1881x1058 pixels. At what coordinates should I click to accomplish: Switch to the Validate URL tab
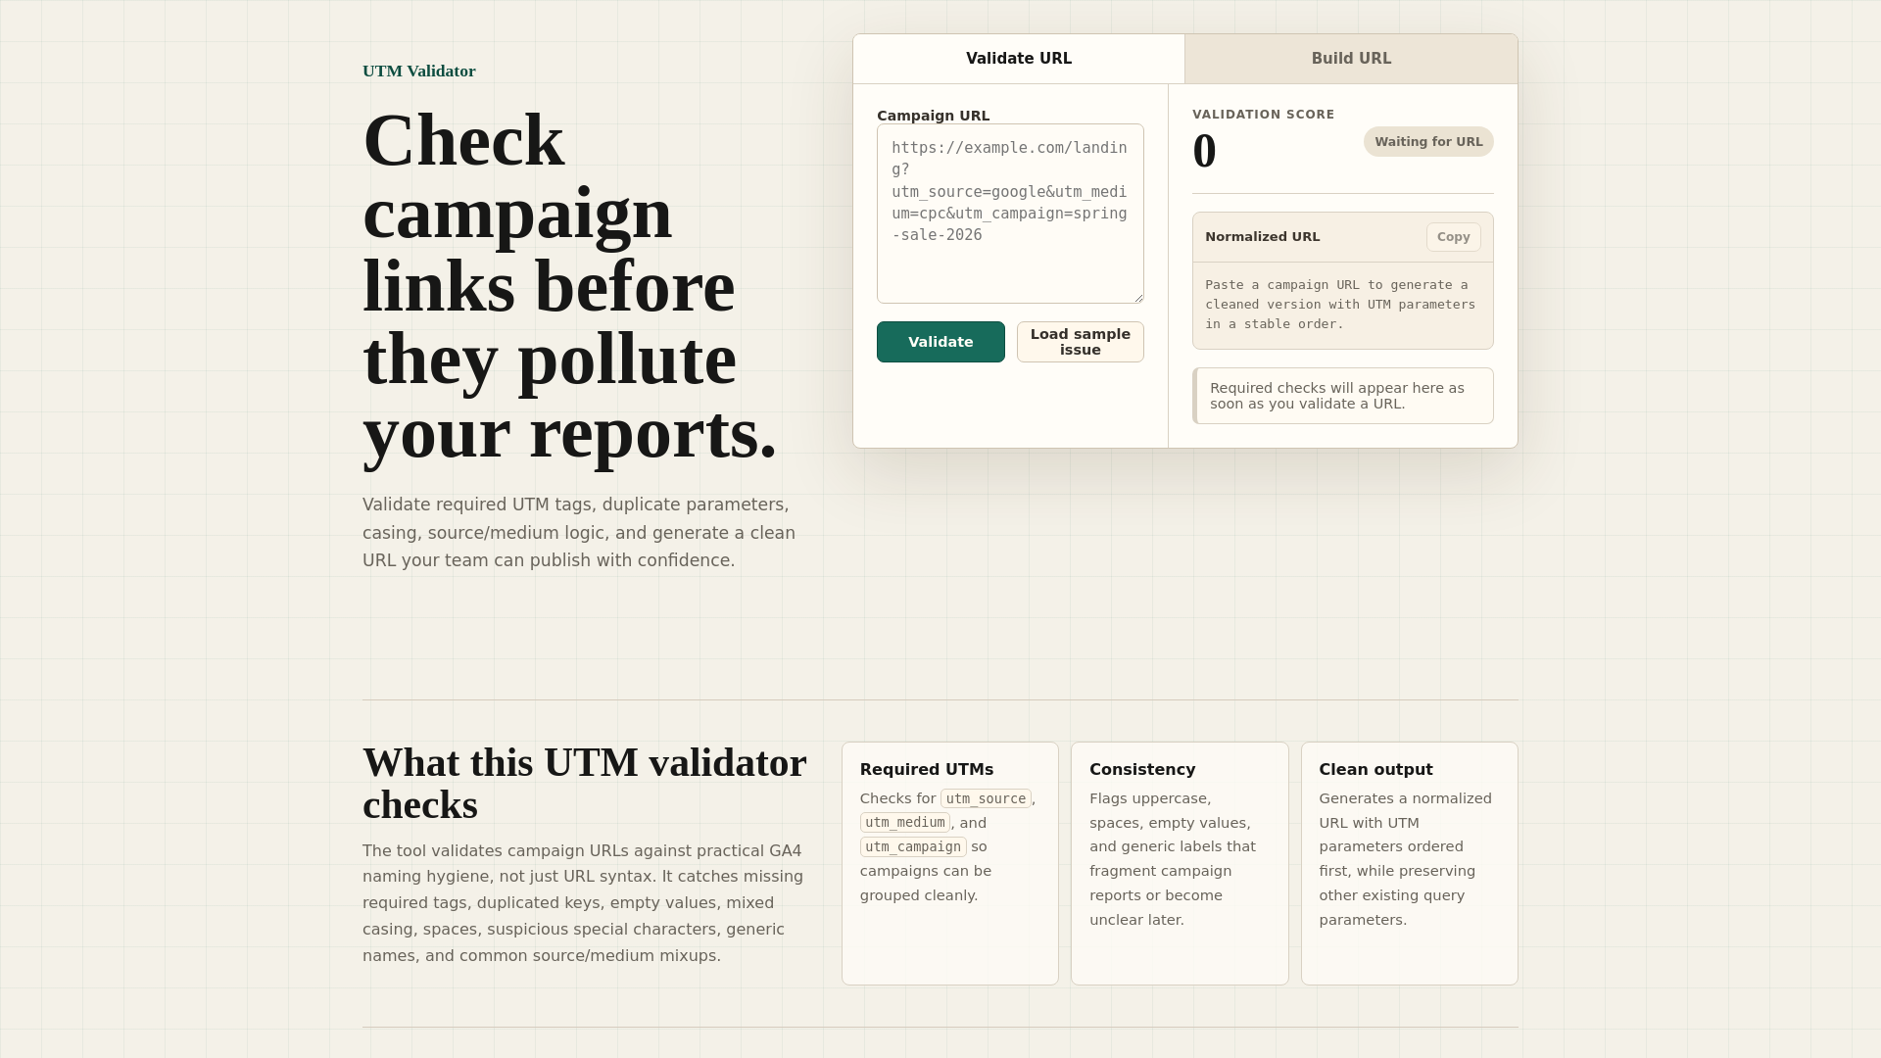[1019, 59]
